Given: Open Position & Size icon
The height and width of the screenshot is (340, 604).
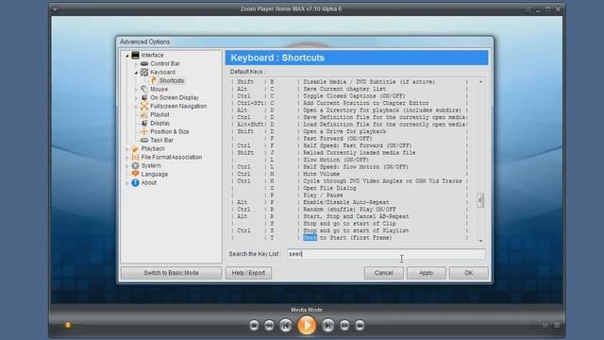Looking at the screenshot, I should [144, 131].
